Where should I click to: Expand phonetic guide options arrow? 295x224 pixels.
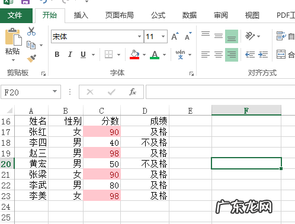tap(190, 55)
